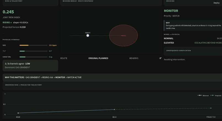The width and height of the screenshot is (222, 121).
Task: Click the MONITOR decision heading
Action: click(x=171, y=11)
